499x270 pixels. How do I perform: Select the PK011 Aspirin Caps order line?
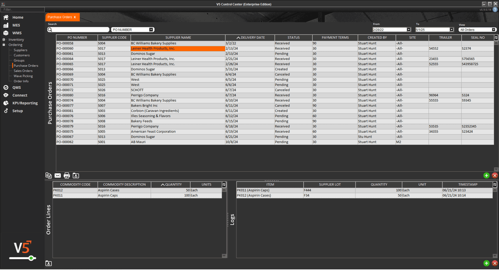point(137,195)
